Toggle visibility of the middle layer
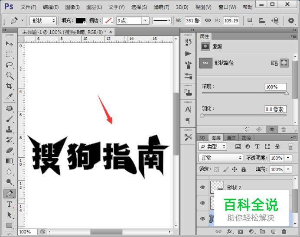 (x=203, y=203)
